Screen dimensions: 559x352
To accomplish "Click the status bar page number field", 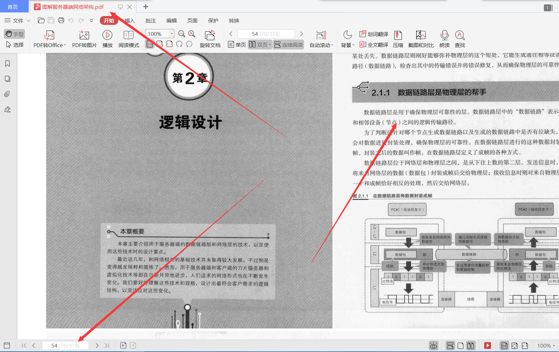I will pyautogui.click(x=65, y=346).
